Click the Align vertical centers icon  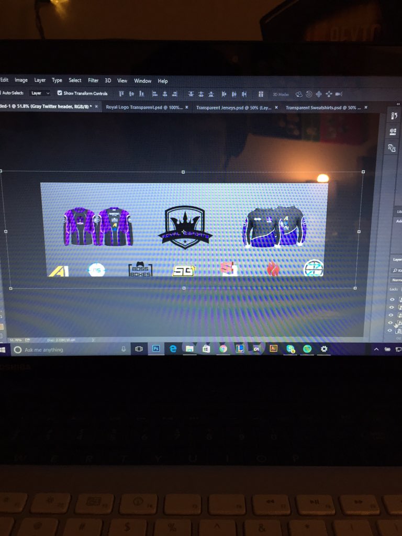pyautogui.click(x=131, y=94)
